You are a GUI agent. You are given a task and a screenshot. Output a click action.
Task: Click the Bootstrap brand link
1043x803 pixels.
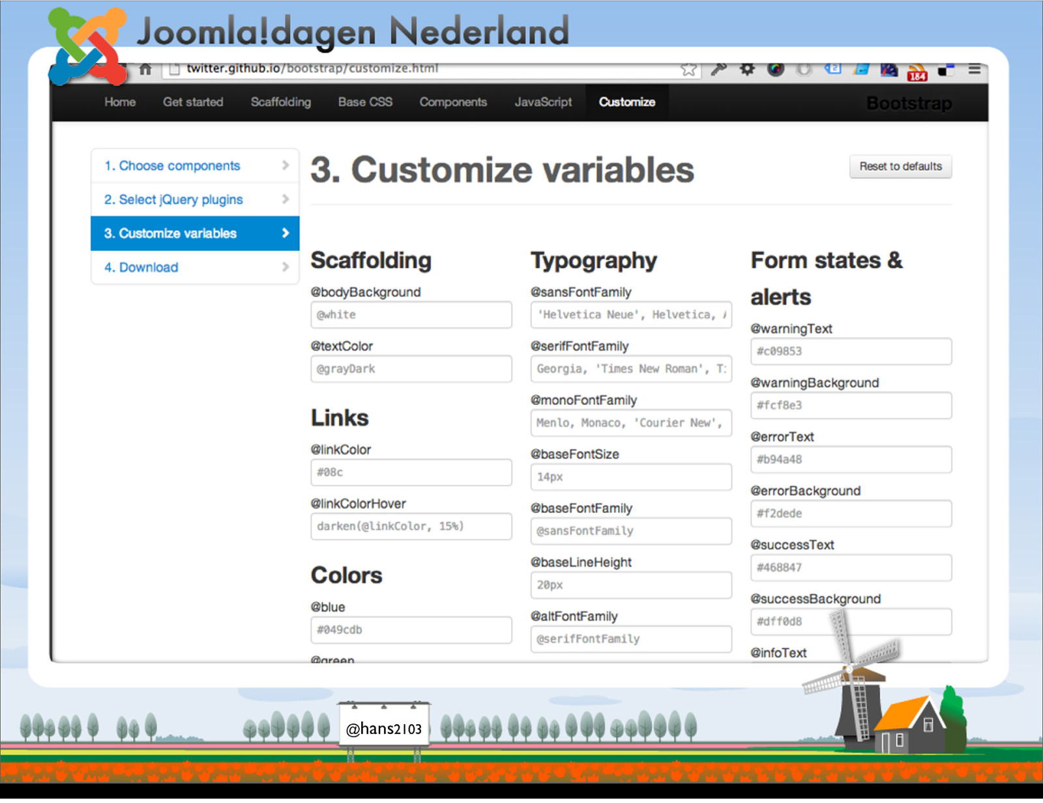[909, 103]
